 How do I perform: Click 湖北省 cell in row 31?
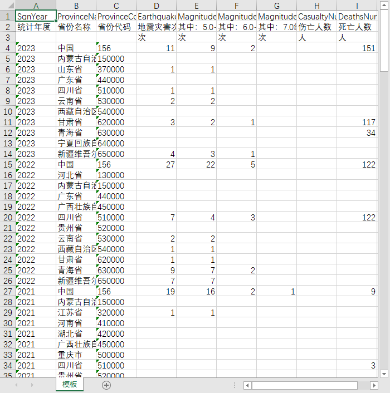[76, 333]
